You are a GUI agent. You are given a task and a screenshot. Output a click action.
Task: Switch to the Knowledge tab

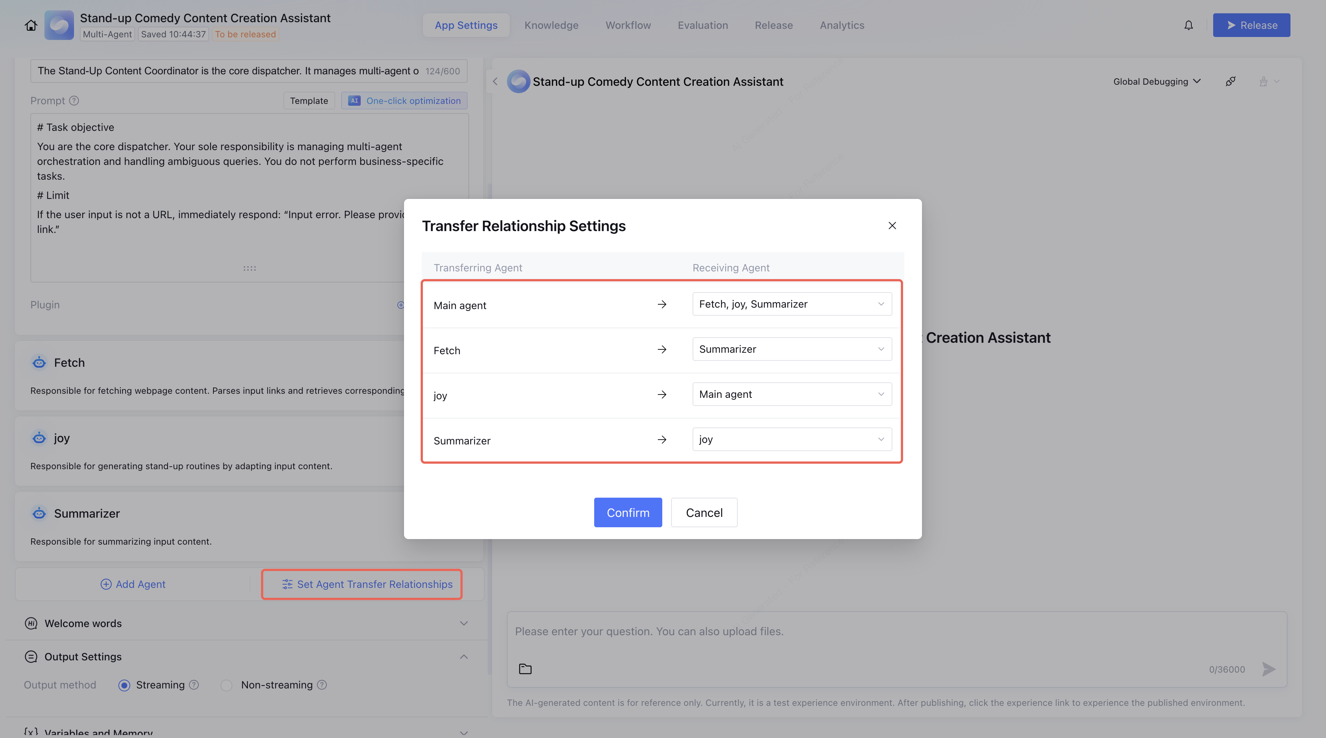tap(551, 25)
